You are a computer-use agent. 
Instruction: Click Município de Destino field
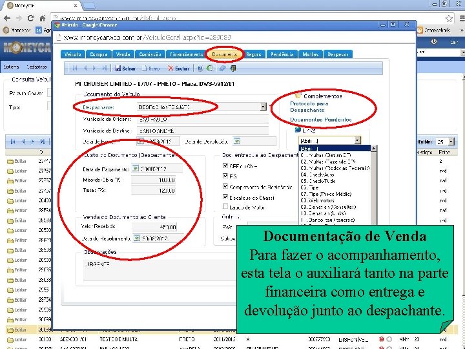203,131
